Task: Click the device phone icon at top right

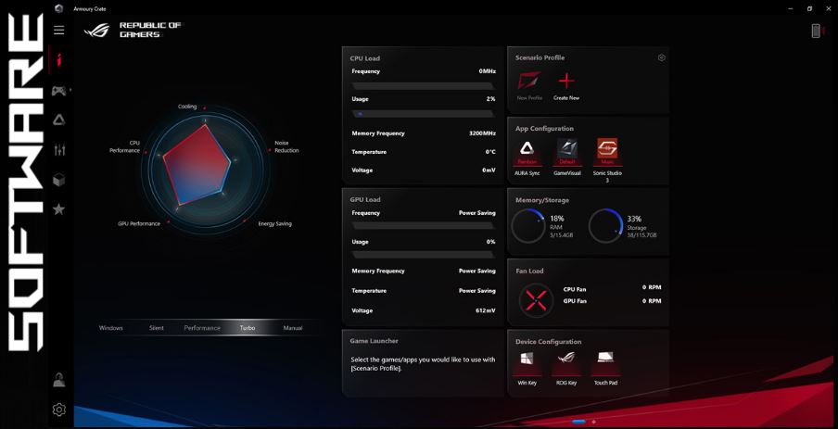Action: pyautogui.click(x=816, y=31)
